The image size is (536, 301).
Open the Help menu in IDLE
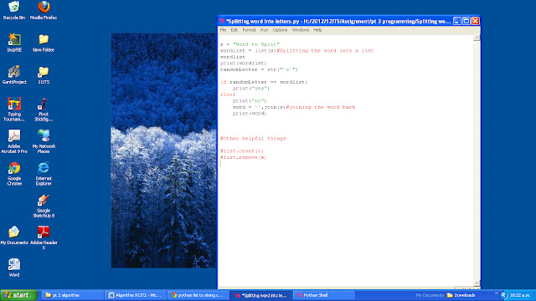317,30
